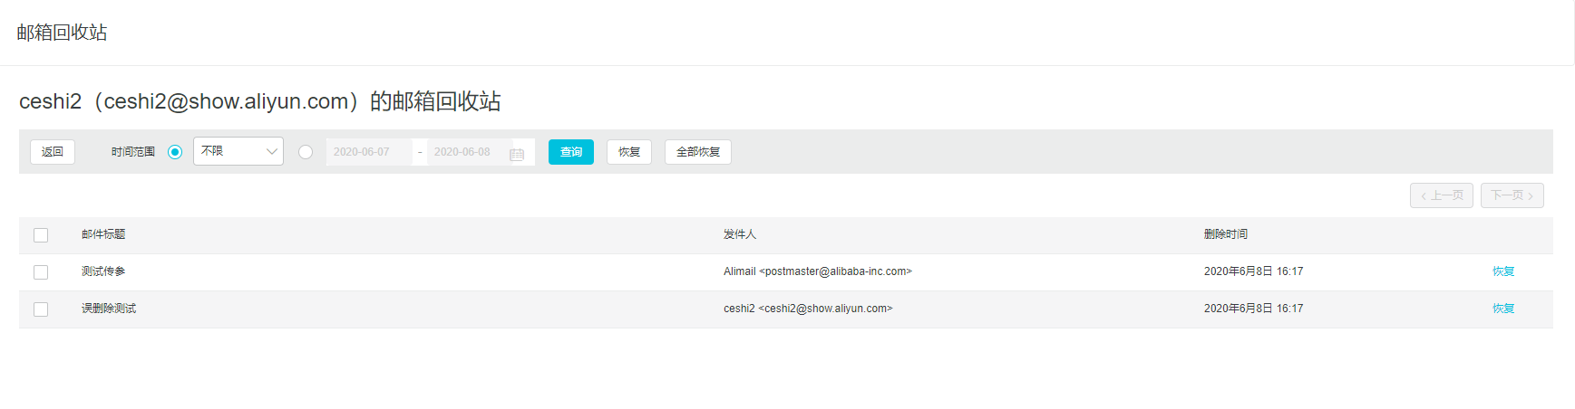The width and height of the screenshot is (1575, 409).
Task: Select the custom date range radio button
Action: coord(306,152)
